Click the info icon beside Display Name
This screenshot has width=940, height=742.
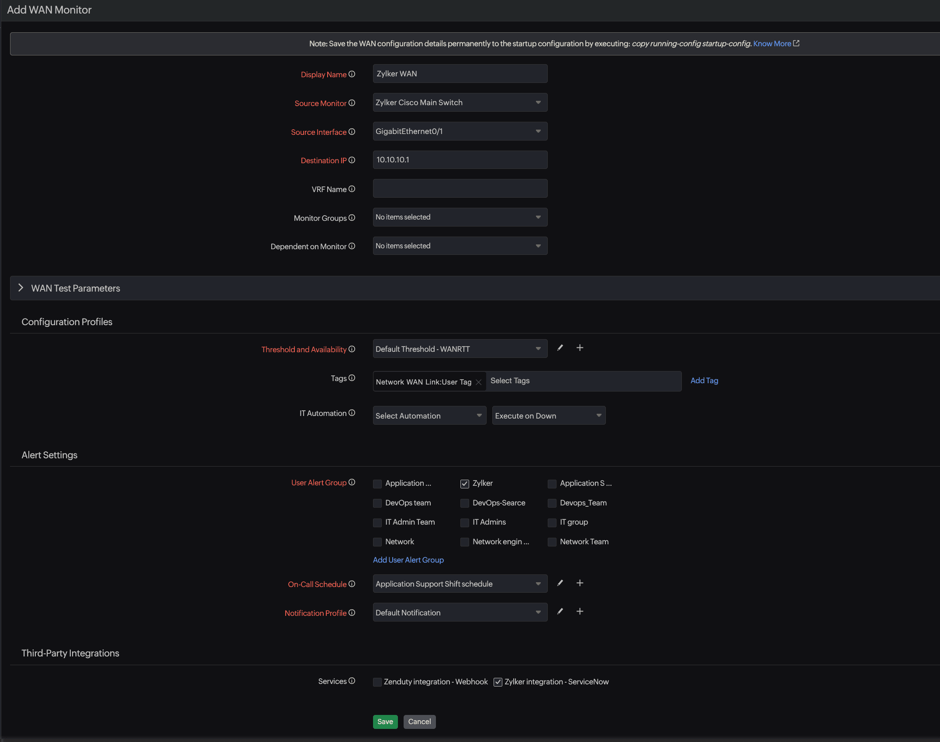coord(352,74)
